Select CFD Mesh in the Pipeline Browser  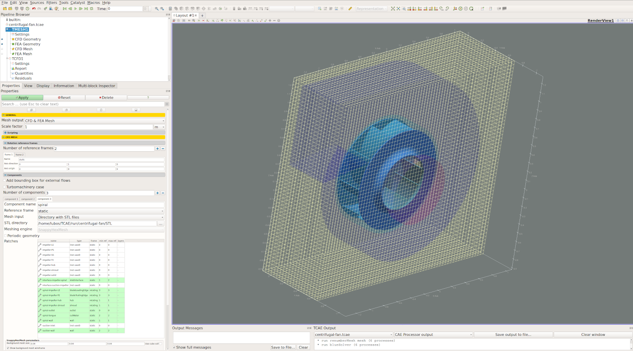(24, 49)
